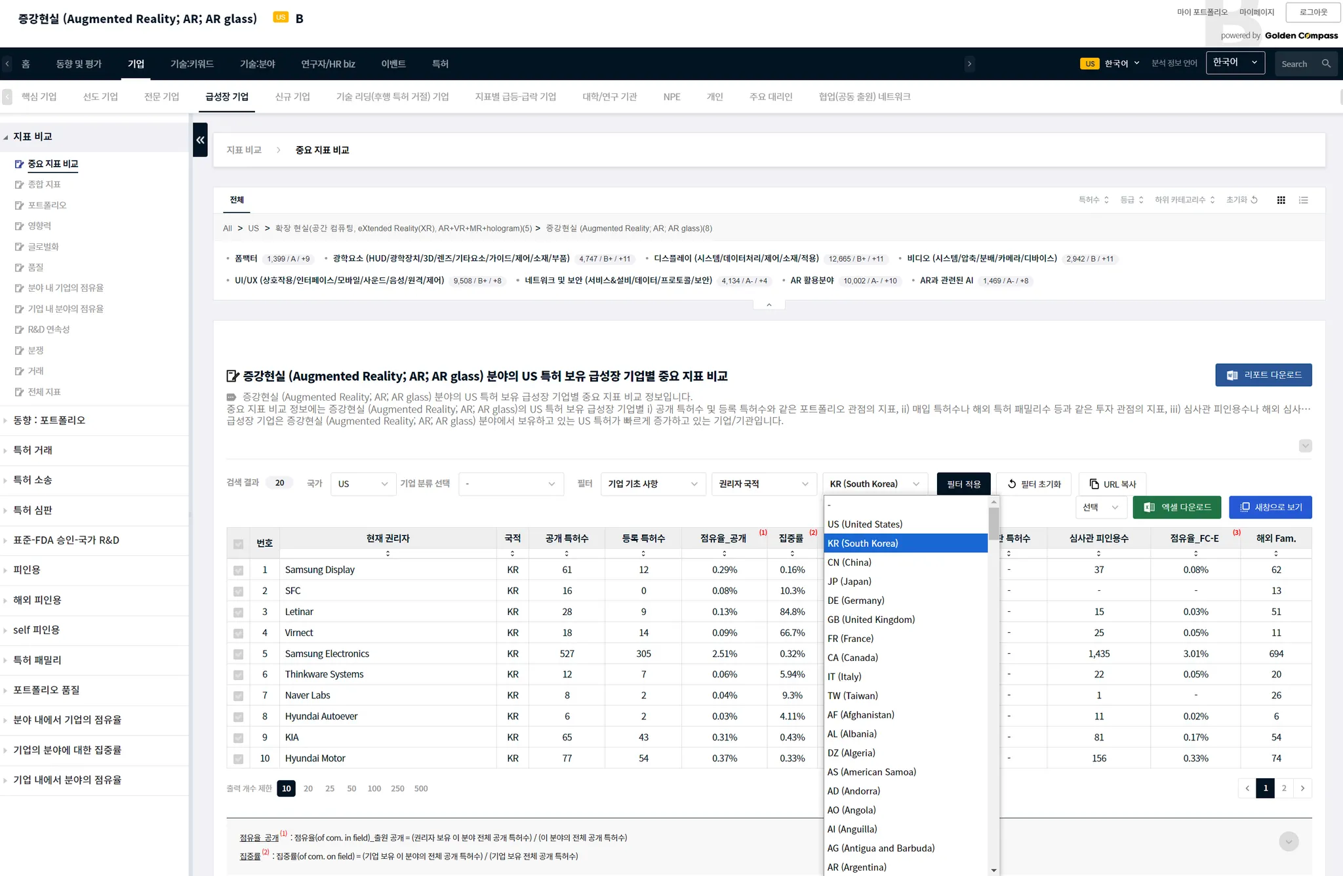Collapse category panel with up chevron

769,305
